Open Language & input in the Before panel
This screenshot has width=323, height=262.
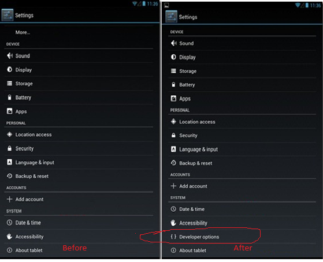coord(79,162)
